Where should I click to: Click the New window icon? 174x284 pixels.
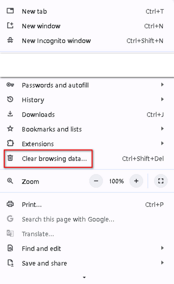coord(10,26)
